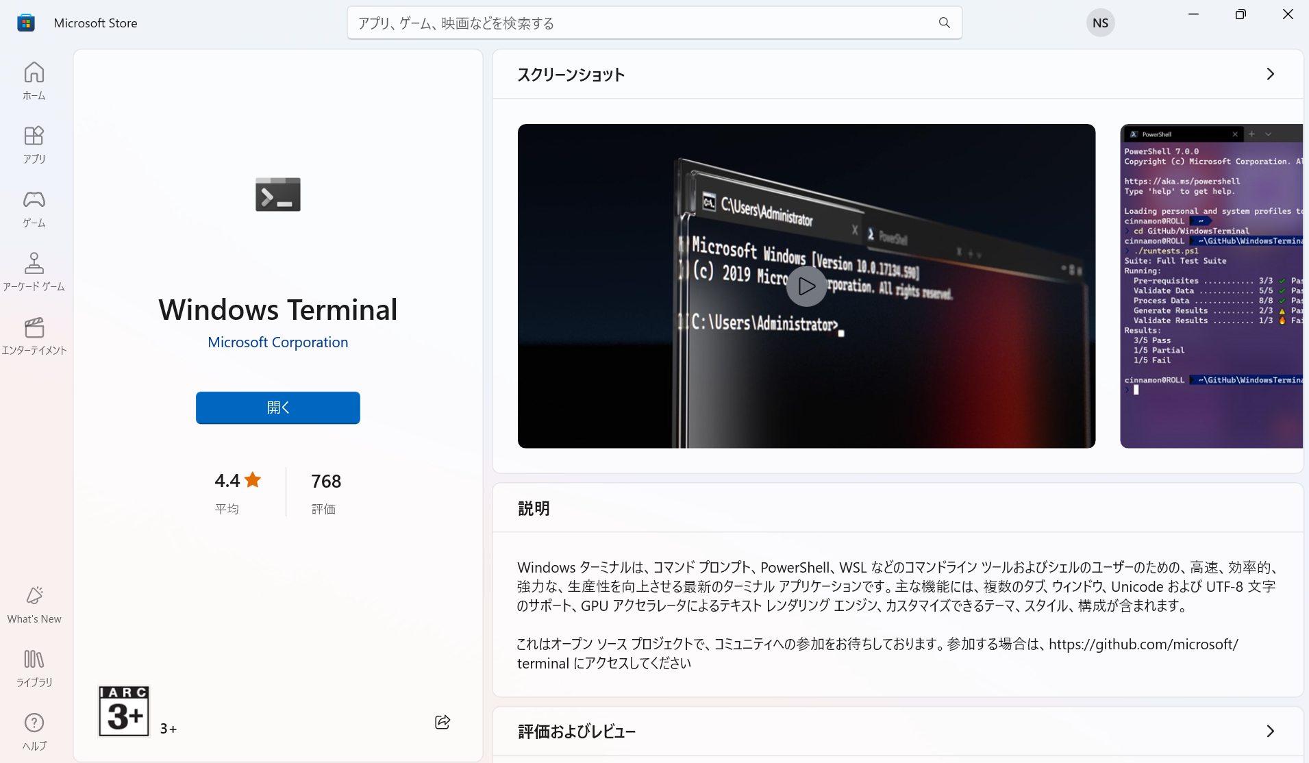Expand 評価およびレビュー section chevron
The width and height of the screenshot is (1309, 763).
tap(1270, 731)
